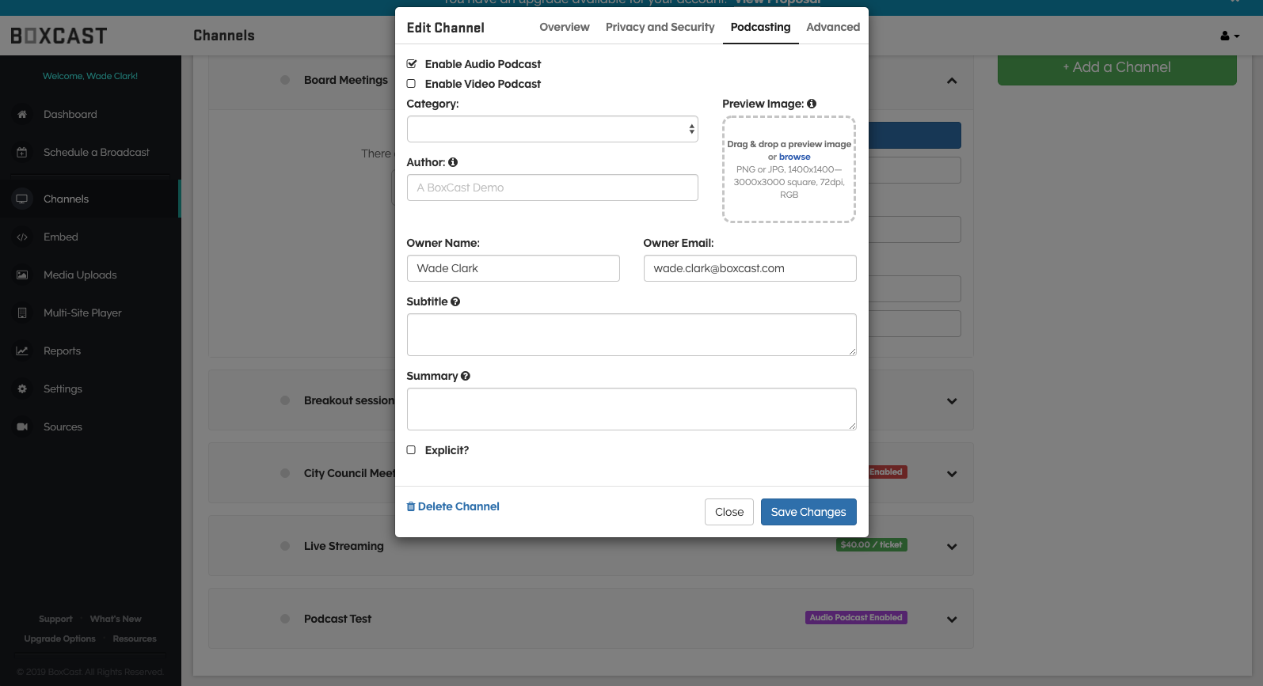Expand the Podcast Test channel row
1263x686 pixels.
pyautogui.click(x=952, y=620)
